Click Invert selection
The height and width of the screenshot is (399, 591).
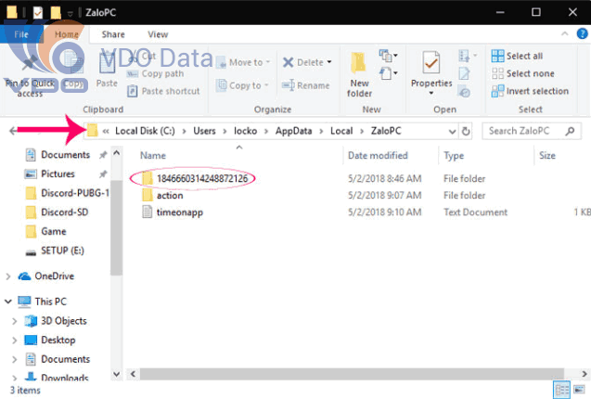pyautogui.click(x=531, y=91)
